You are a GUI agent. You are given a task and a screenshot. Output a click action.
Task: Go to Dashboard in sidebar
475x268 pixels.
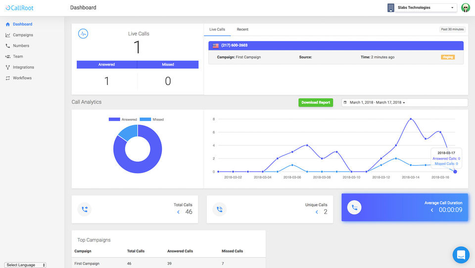[22, 24]
